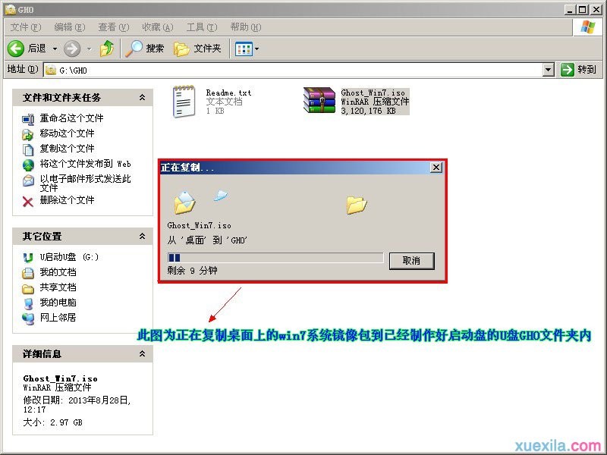
Task: Open the 文件 menu
Action: 23,27
